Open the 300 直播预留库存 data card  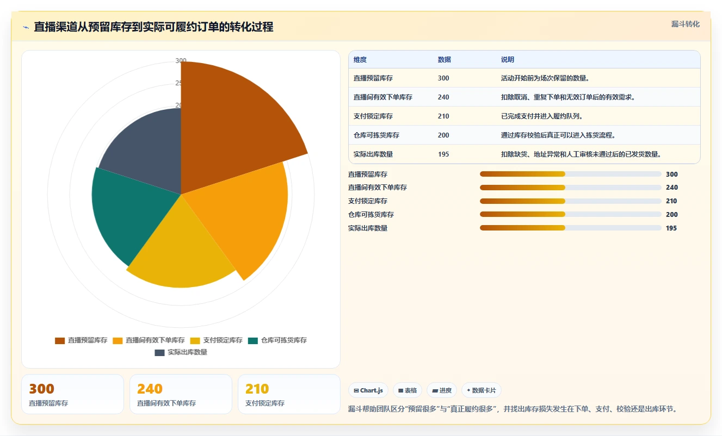pos(72,394)
